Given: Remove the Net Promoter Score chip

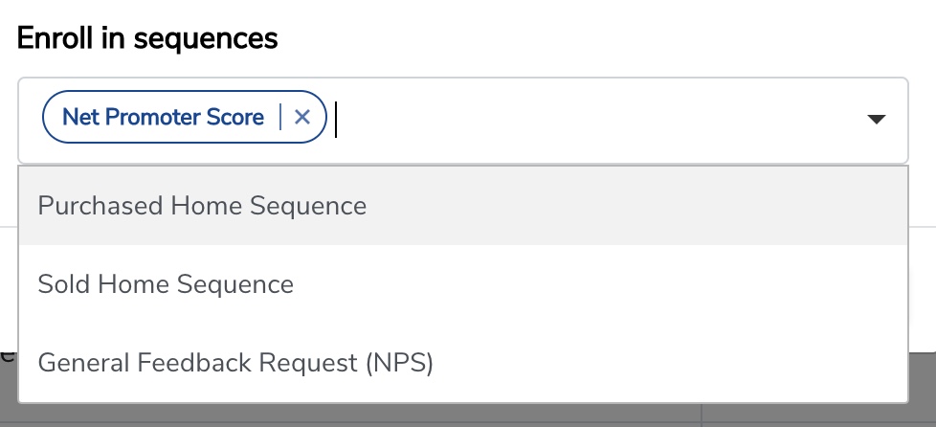Looking at the screenshot, I should (302, 117).
